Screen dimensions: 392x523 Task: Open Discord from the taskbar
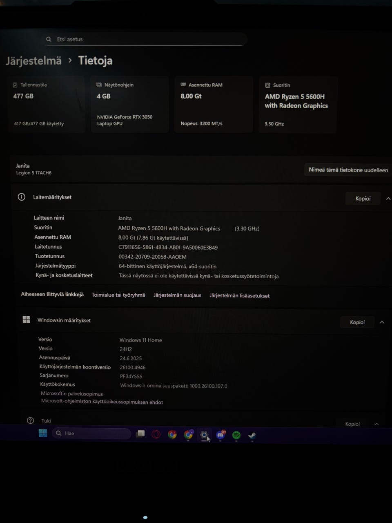coord(220,435)
